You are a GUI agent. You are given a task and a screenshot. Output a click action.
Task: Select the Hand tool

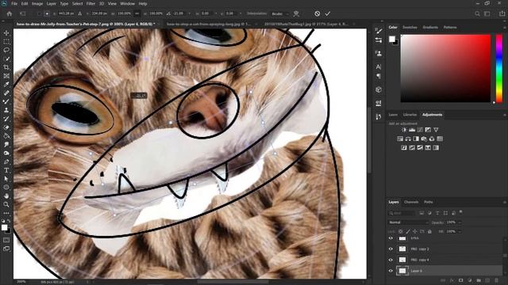pyautogui.click(x=6, y=196)
